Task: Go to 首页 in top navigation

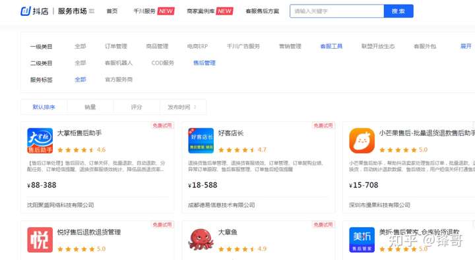Action: click(x=112, y=11)
